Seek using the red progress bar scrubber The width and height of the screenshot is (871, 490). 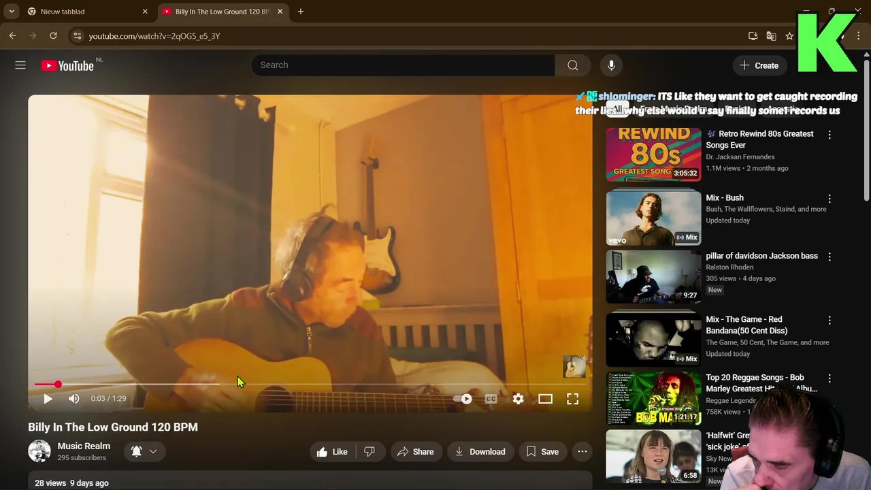tap(58, 385)
